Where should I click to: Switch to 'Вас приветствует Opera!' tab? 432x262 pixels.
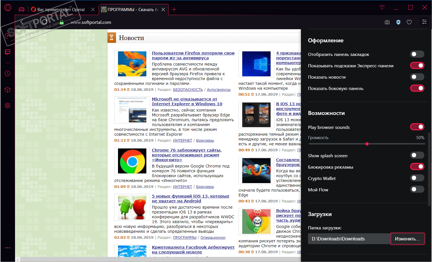(x=61, y=10)
